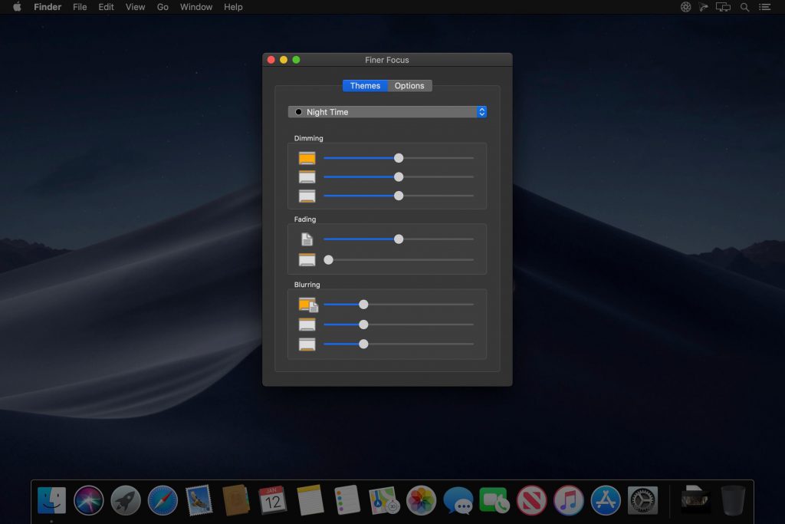Select the Themes tab
This screenshot has width=785, height=524.
coord(365,86)
